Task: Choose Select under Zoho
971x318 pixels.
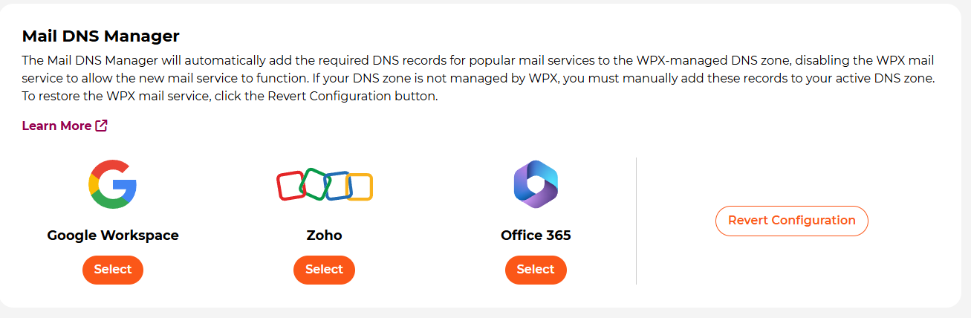Action: pos(325,270)
